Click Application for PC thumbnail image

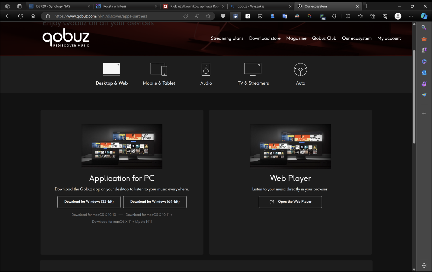[122, 147]
